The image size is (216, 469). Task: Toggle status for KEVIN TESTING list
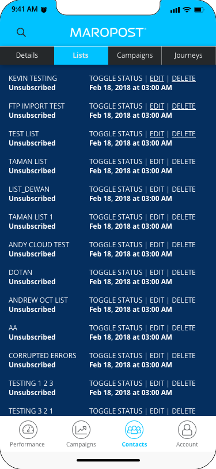tap(116, 79)
